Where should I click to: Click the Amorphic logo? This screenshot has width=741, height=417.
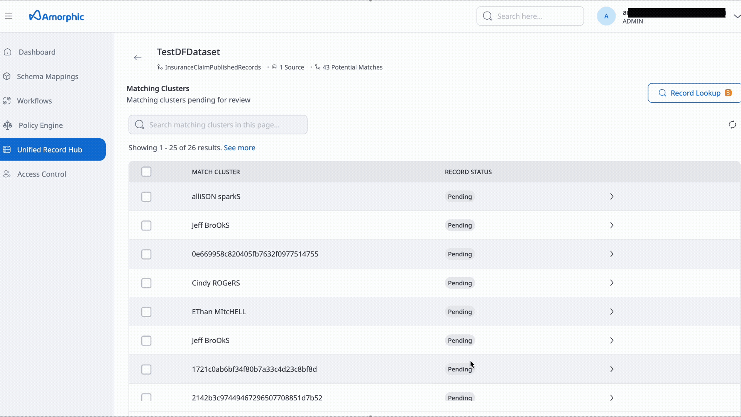point(56,16)
